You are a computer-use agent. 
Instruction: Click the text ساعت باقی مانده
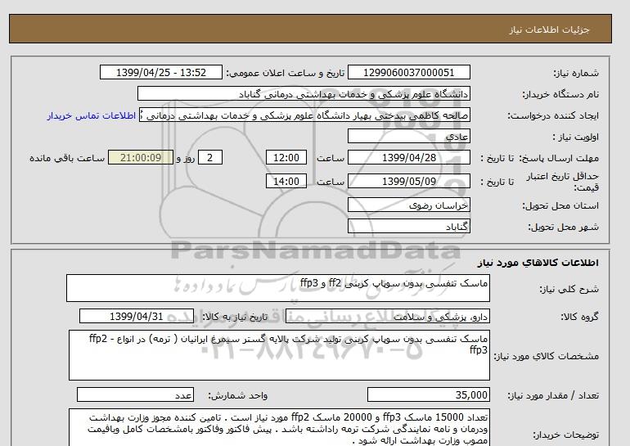67,158
